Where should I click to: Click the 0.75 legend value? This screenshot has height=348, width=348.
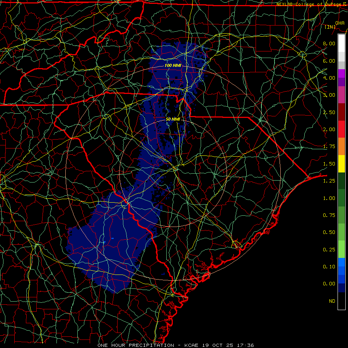[x=329, y=215]
